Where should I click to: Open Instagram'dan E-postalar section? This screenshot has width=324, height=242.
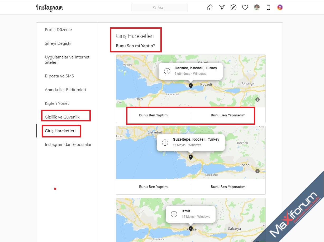pyautogui.click(x=68, y=145)
